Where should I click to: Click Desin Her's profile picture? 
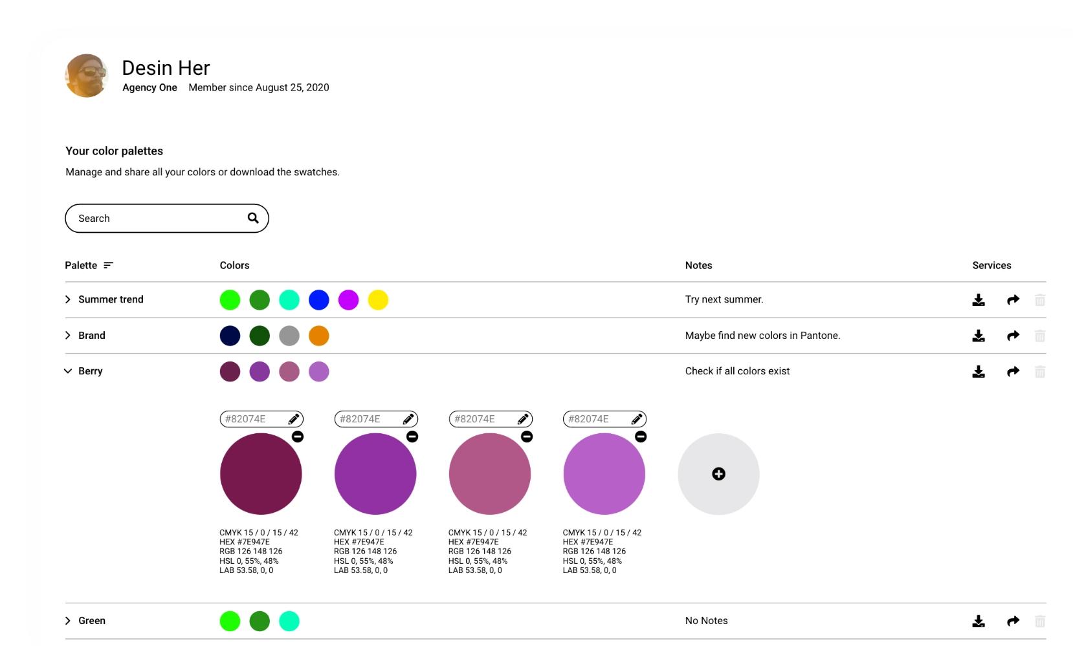pyautogui.click(x=86, y=75)
